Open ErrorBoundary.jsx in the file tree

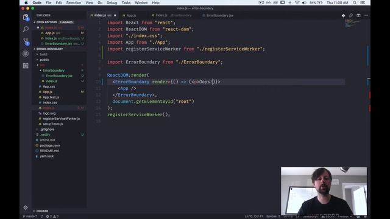[x=60, y=75]
